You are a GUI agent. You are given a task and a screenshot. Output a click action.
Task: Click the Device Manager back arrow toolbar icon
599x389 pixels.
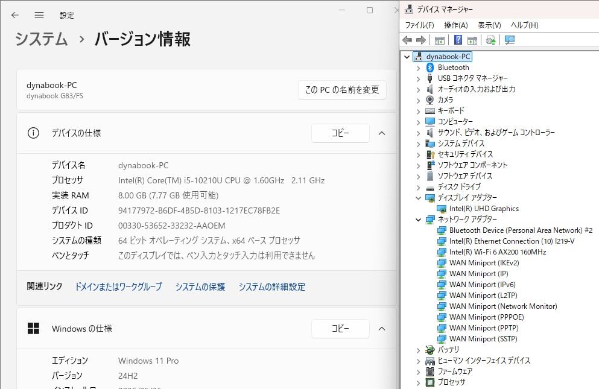(407, 40)
